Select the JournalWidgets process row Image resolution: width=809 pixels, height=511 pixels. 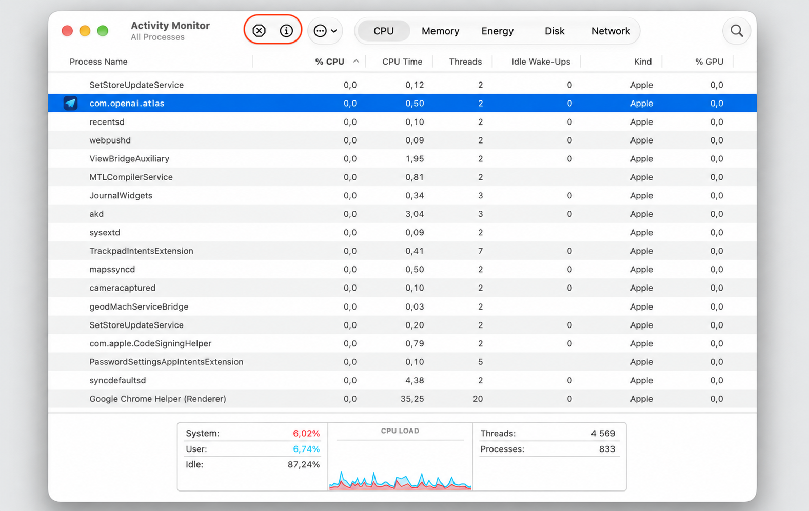(402, 195)
